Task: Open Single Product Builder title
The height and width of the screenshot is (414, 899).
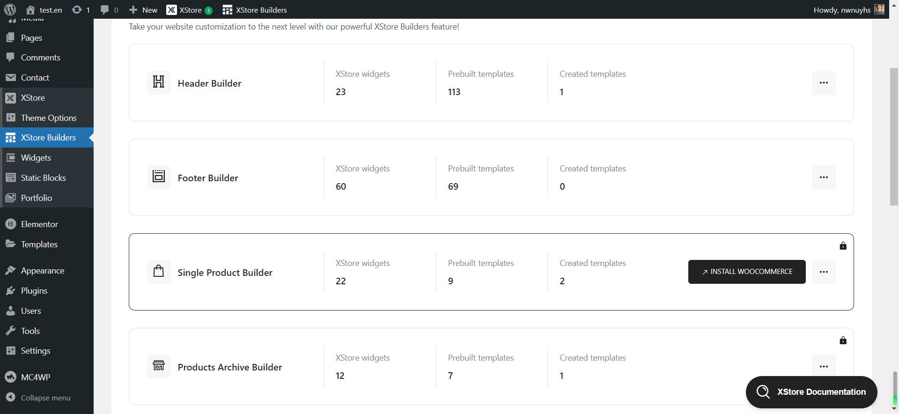Action: pyautogui.click(x=225, y=273)
